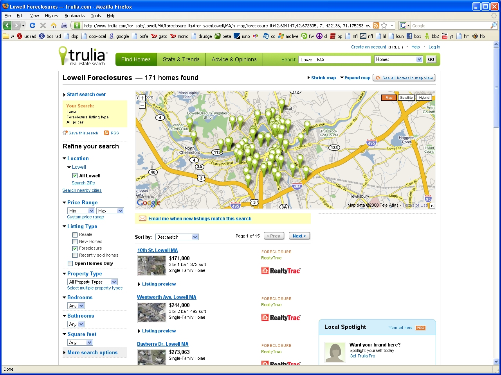Zoom in on the map with plus
This screenshot has height=375, width=501.
(142, 98)
